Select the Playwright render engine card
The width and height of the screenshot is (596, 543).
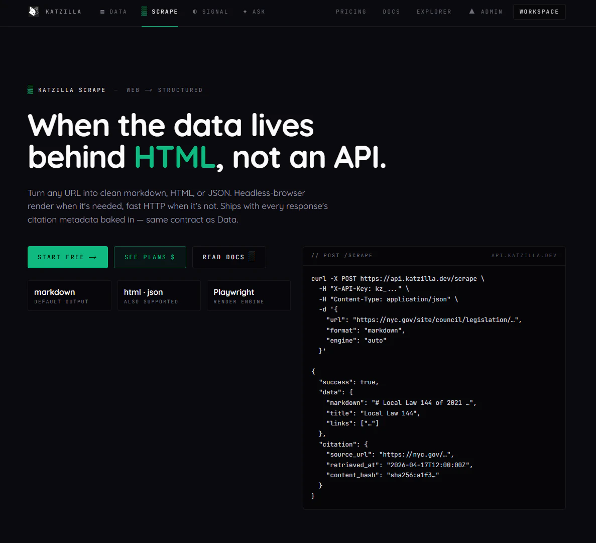pyautogui.click(x=249, y=295)
